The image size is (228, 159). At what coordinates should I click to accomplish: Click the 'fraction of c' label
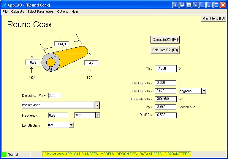(x=187, y=107)
